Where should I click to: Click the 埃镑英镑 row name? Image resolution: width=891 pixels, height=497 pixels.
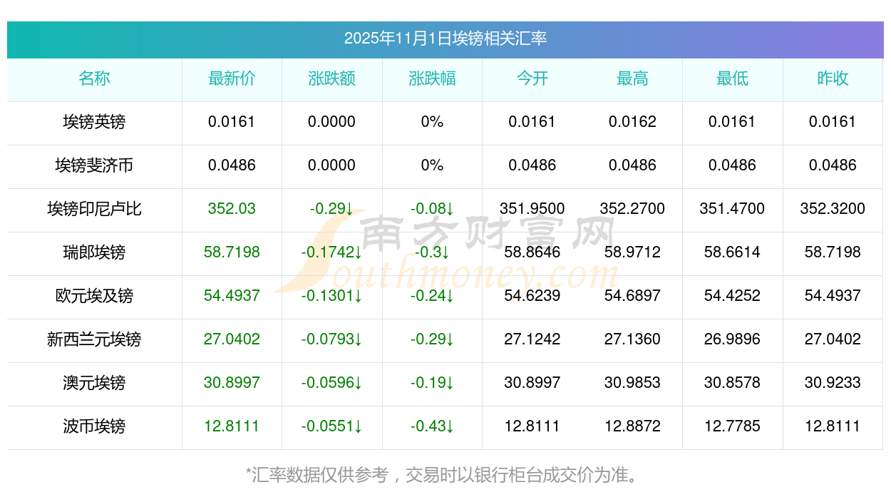(94, 122)
